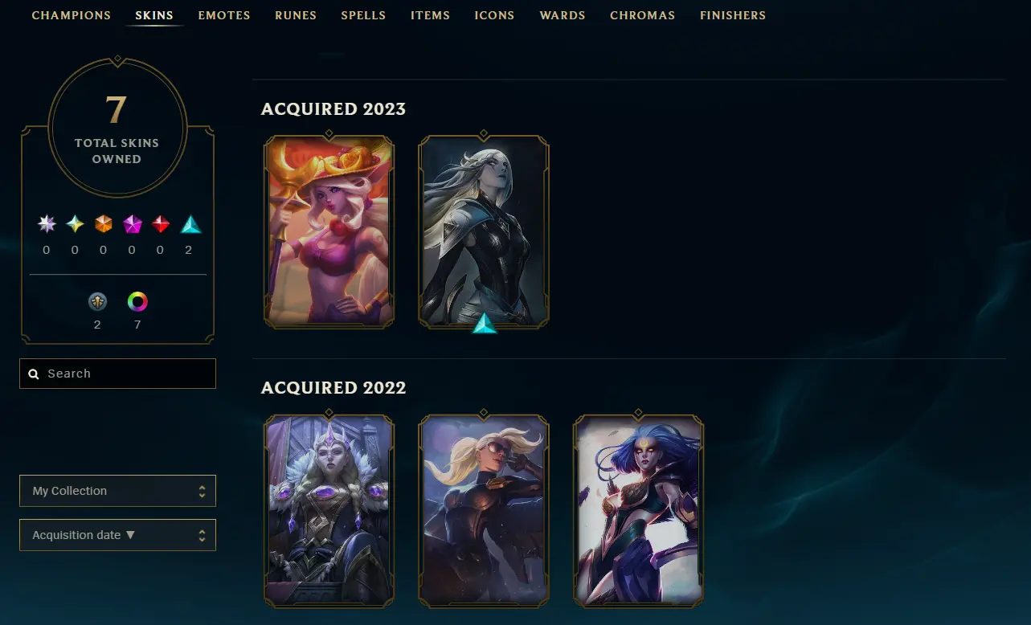
Task: Click the magenta Epic gem icon
Action: point(133,224)
